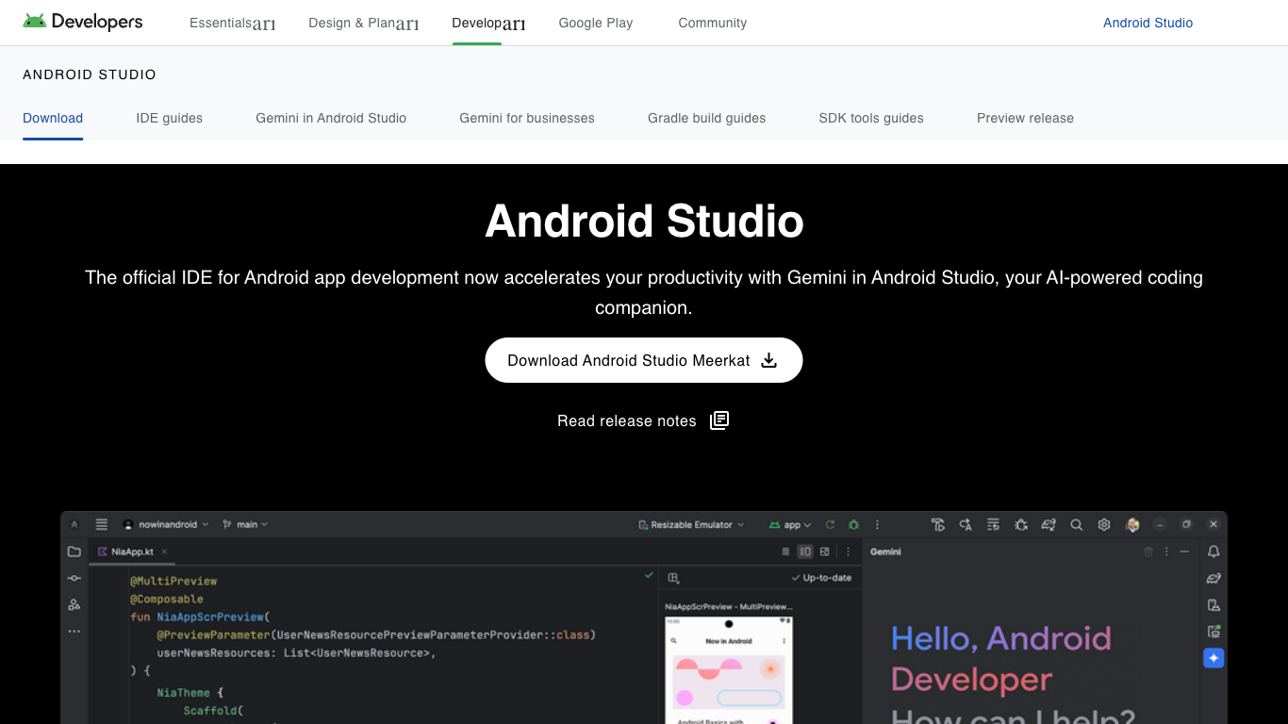Screen dimensions: 1288x724
Task: Open the IDE settings gear icon
Action: (x=1104, y=525)
